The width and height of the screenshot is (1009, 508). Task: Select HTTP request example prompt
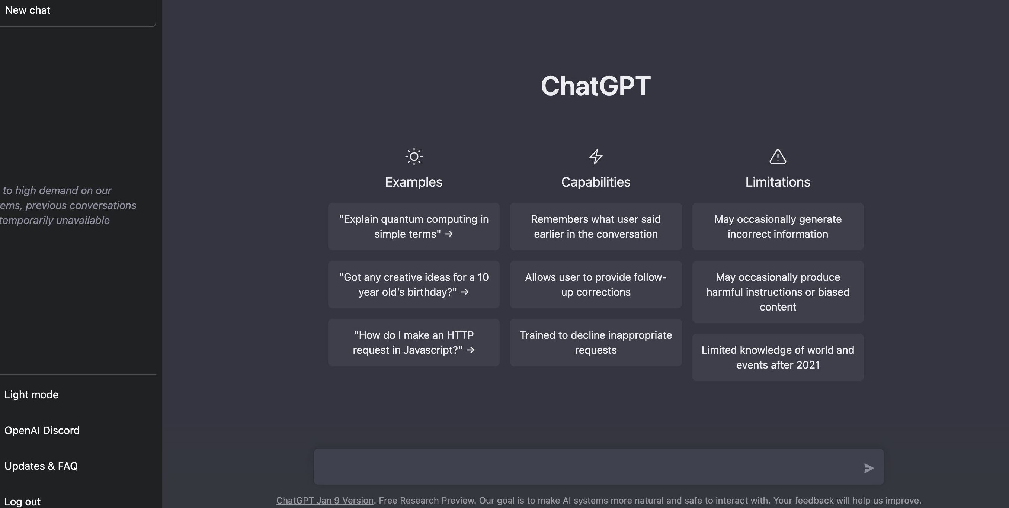click(x=413, y=342)
